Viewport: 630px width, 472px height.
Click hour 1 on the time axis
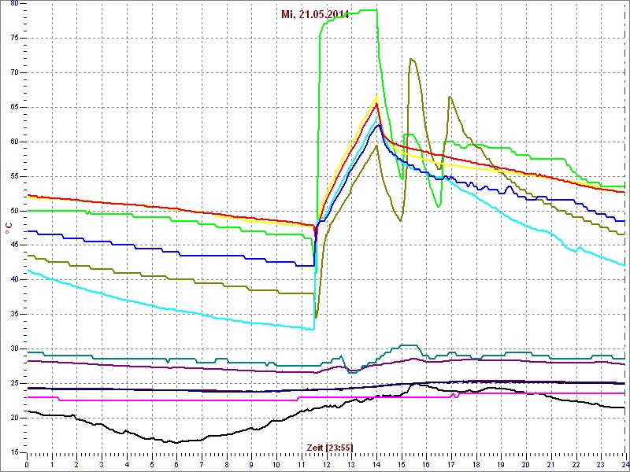point(52,464)
